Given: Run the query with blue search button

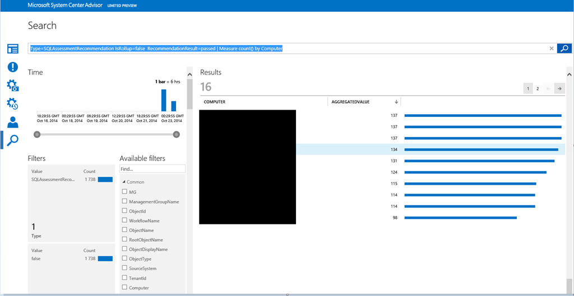Looking at the screenshot, I should coord(564,49).
